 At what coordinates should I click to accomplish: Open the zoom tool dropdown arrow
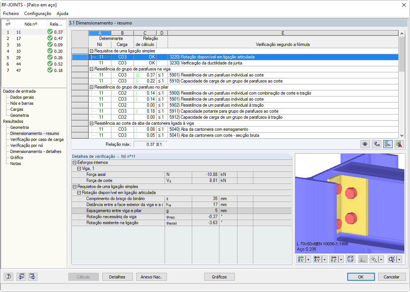pyautogui.click(x=381, y=259)
